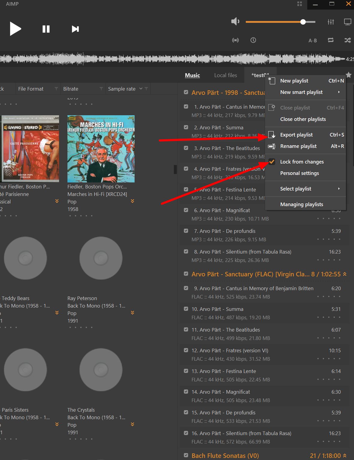Uncheck track 7 De profundis checkbox
Screen dimensions: 354x460
pos(186,231)
